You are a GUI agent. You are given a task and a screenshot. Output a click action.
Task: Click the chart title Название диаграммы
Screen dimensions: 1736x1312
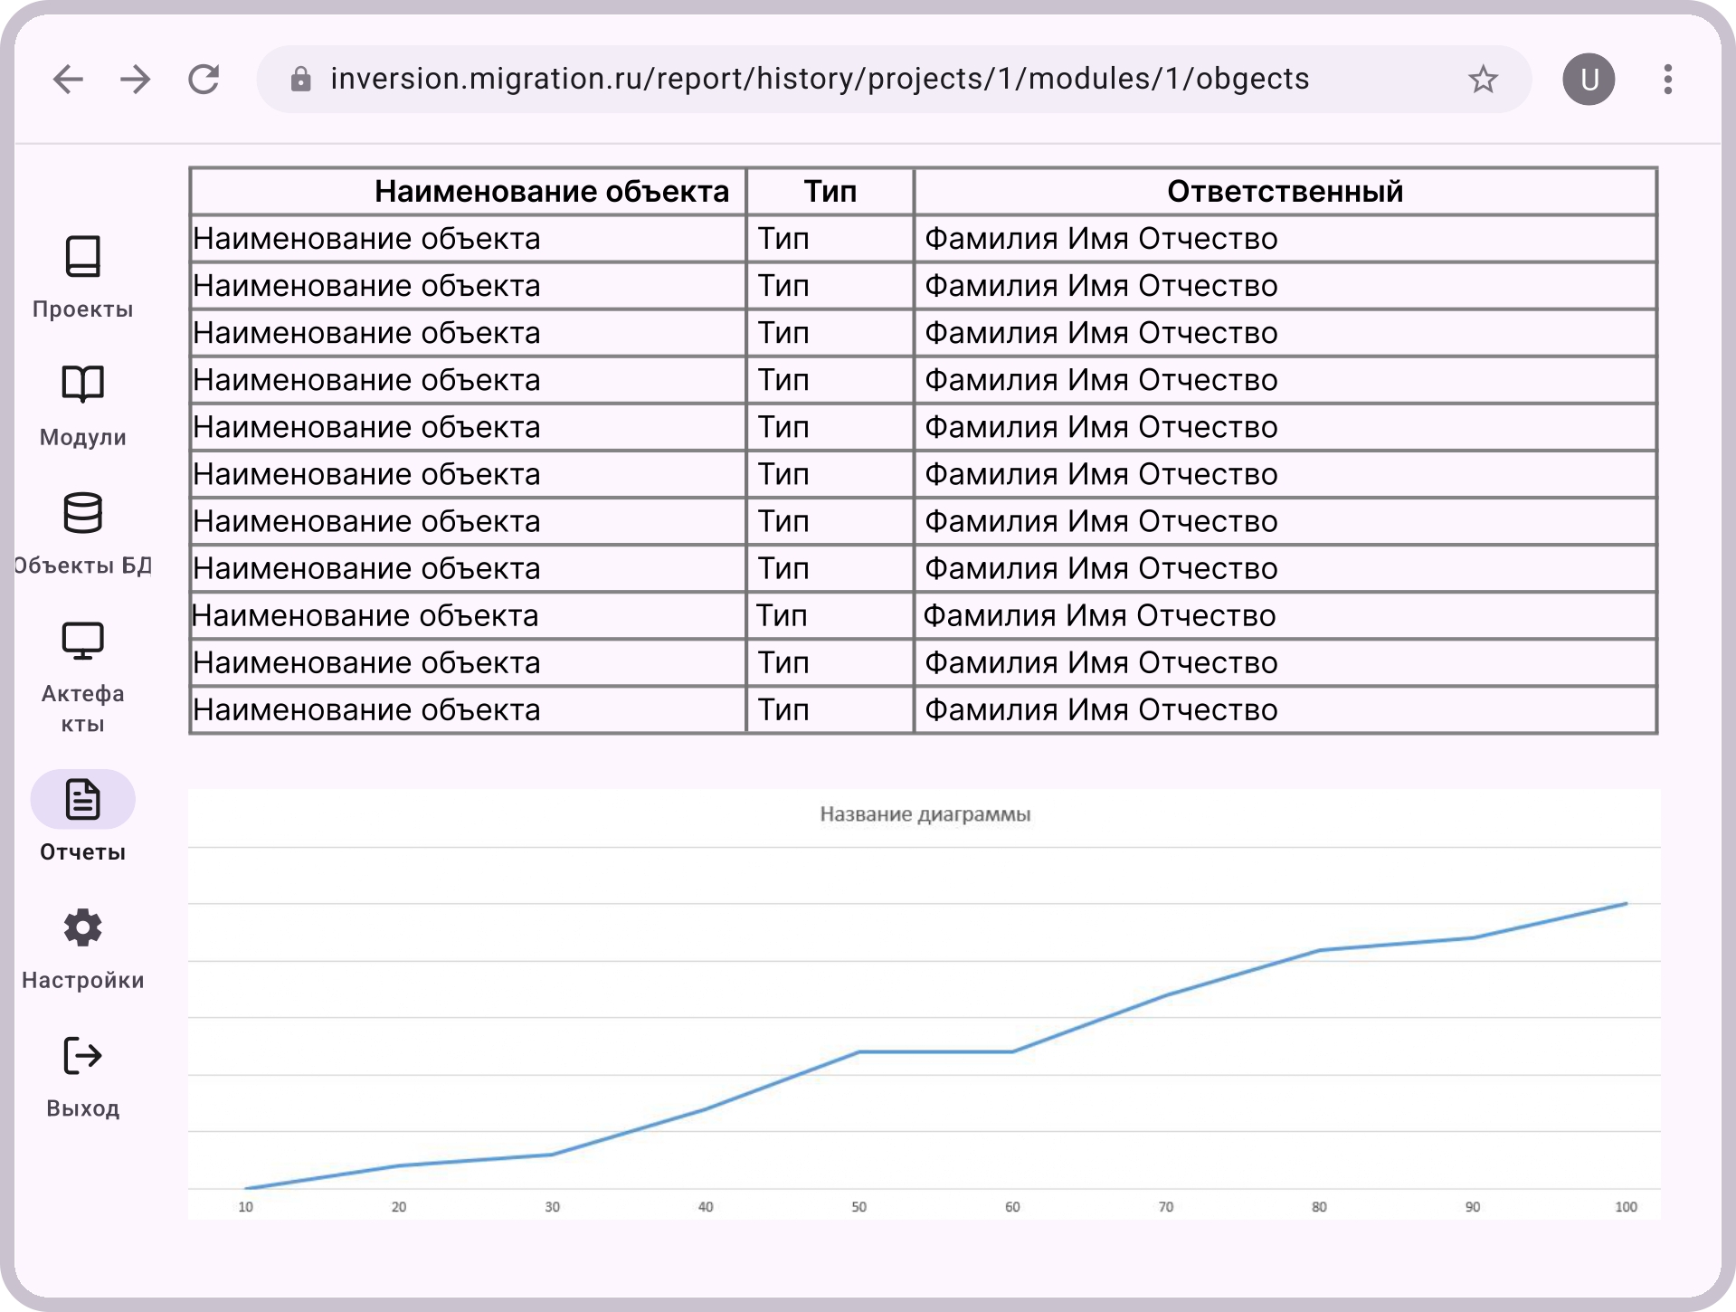(925, 814)
